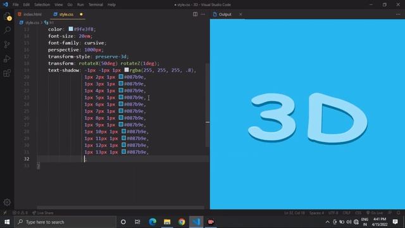Click the CSS language mode selector
The image size is (405, 228).
(x=358, y=213)
